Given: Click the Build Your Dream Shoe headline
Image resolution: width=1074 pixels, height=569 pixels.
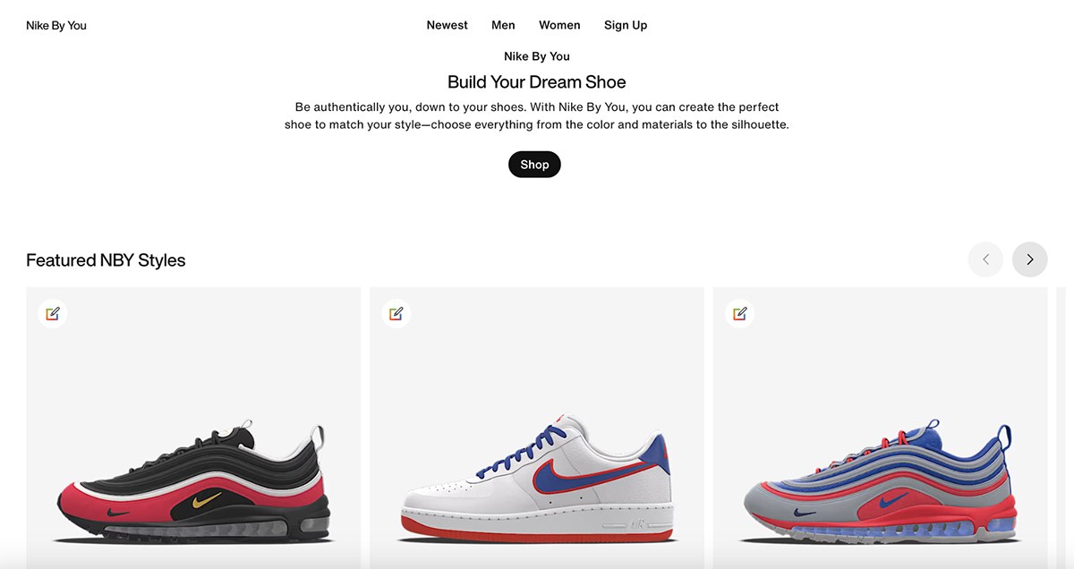Looking at the screenshot, I should click(537, 82).
